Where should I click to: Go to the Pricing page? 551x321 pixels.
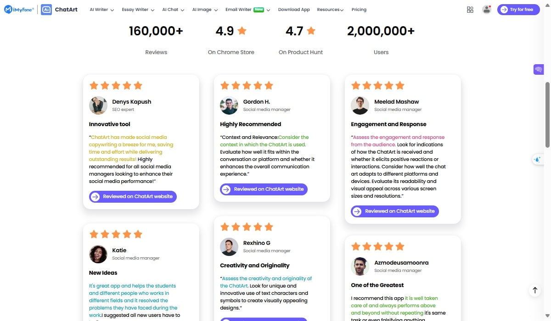coord(359,10)
